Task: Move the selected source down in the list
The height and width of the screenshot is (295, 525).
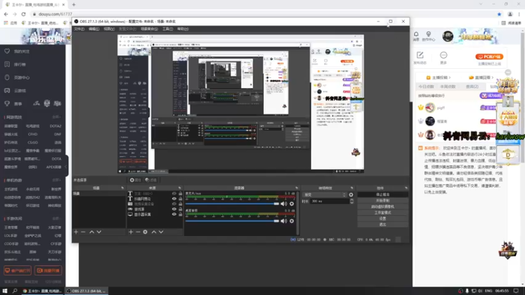Action: pyautogui.click(x=161, y=232)
